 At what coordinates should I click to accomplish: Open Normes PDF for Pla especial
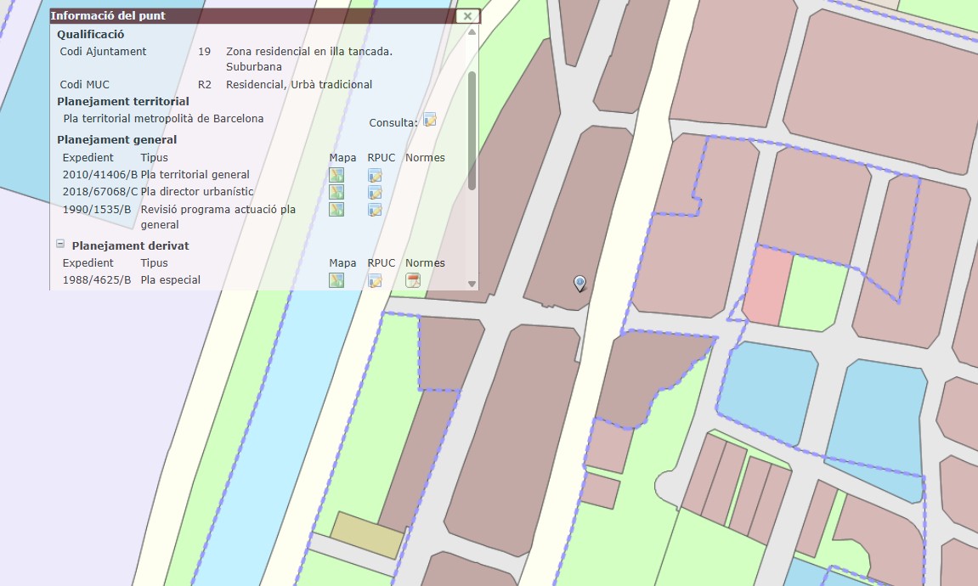[x=413, y=280]
